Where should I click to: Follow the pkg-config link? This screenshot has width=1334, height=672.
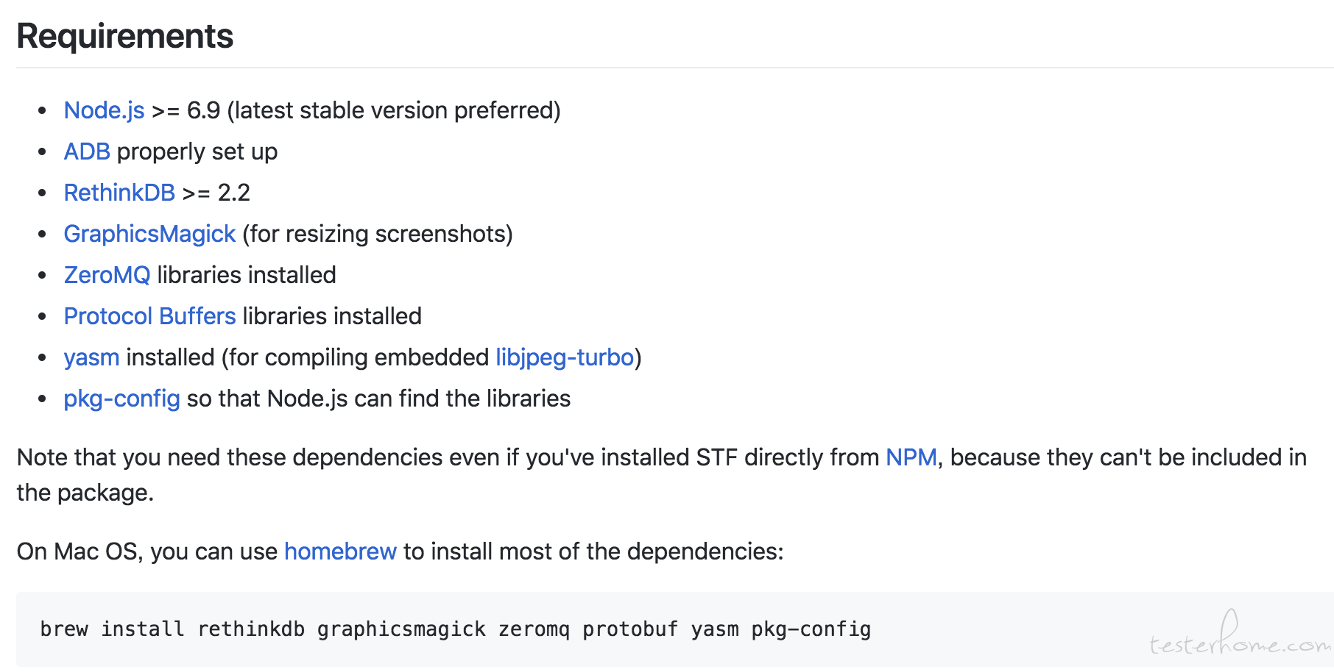[x=121, y=398]
